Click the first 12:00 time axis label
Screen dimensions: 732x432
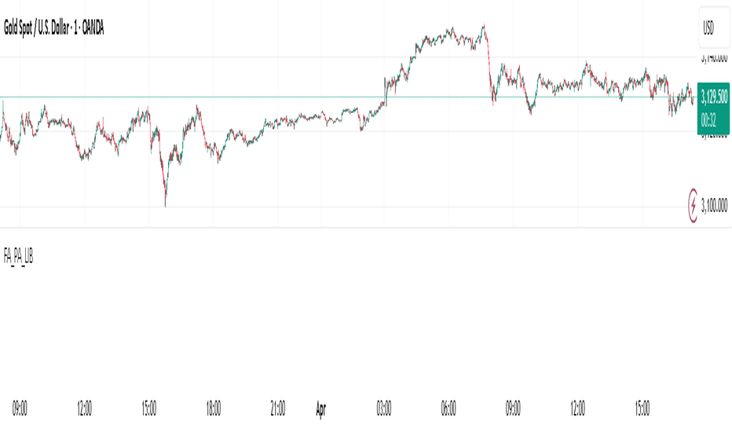84,408
